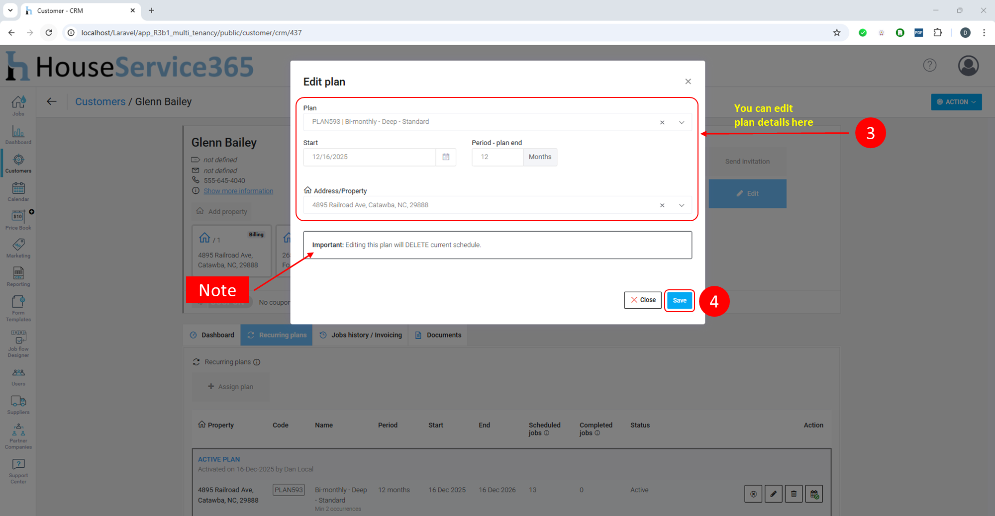Open Calendar in the sidebar
This screenshot has height=516, width=995.
tap(18, 191)
